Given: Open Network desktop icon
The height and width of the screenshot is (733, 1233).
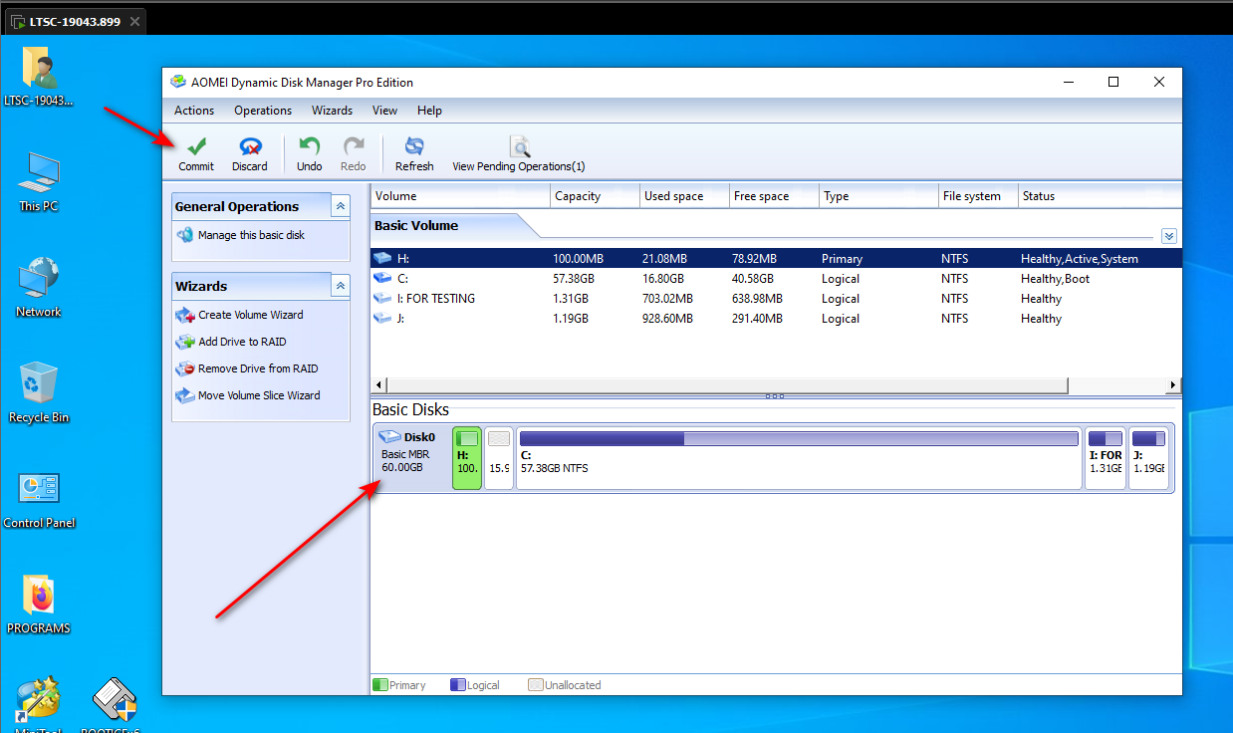Looking at the screenshot, I should point(39,287).
